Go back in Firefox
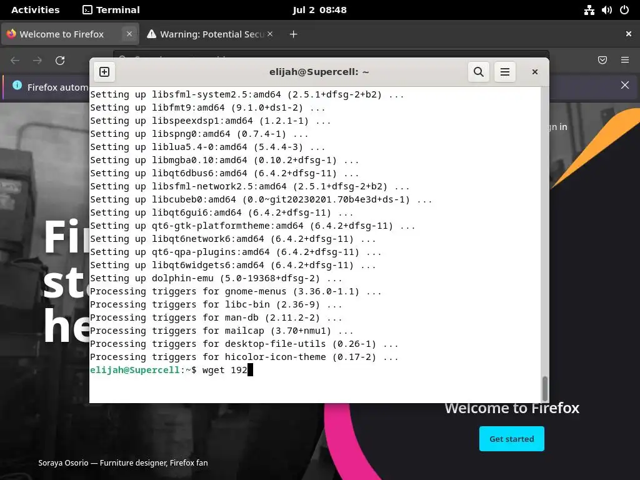 tap(15, 61)
